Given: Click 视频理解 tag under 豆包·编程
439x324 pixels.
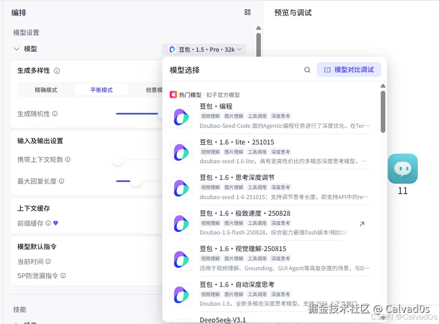Looking at the screenshot, I should tap(211, 116).
